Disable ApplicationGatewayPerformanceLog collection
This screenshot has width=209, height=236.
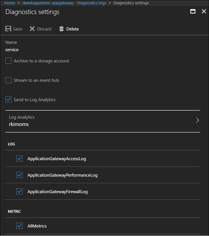[19, 175]
